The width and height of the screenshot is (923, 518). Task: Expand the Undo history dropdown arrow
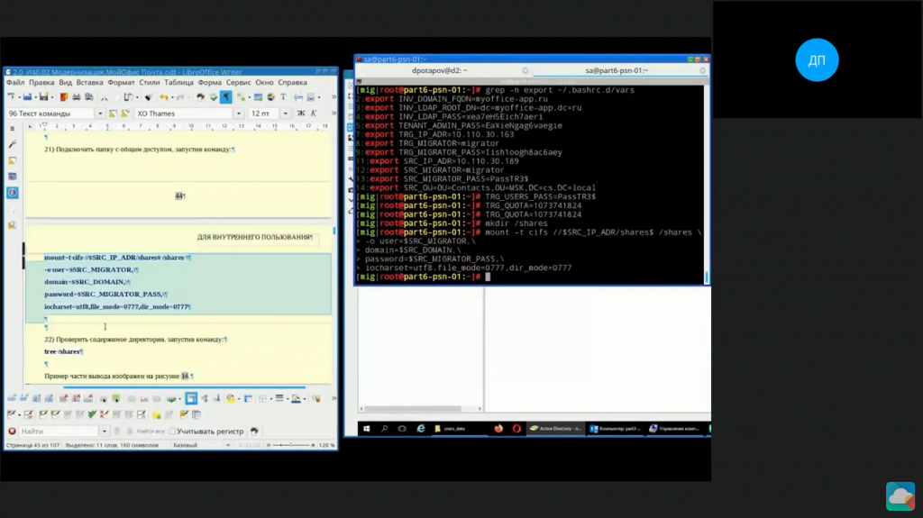(x=171, y=97)
